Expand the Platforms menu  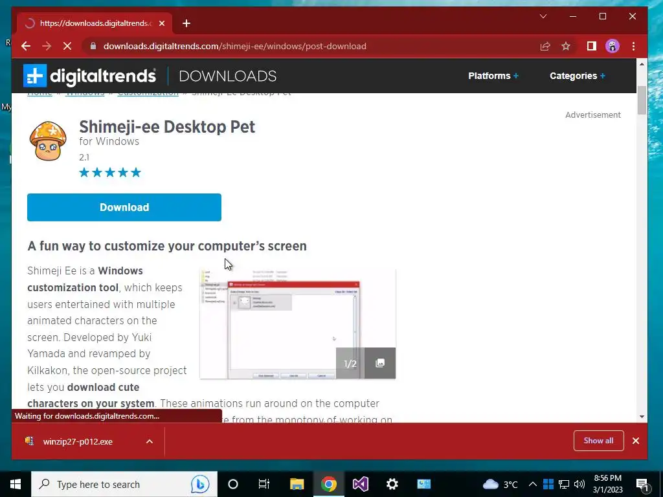[x=493, y=76]
